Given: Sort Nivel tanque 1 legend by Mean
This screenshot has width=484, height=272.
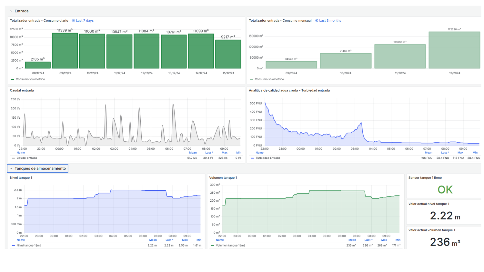Looking at the screenshot, I should tap(153, 240).
